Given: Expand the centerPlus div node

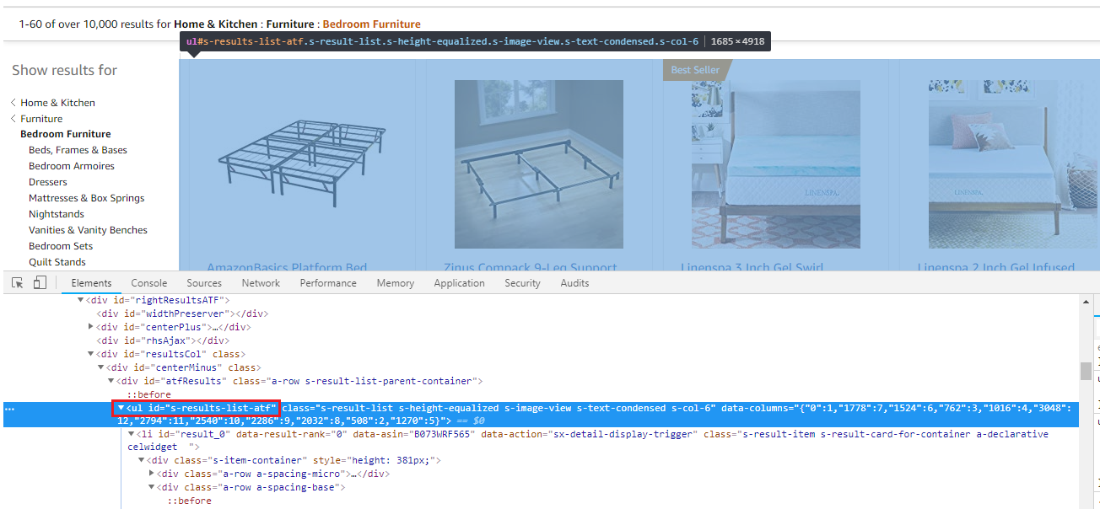Looking at the screenshot, I should [91, 327].
